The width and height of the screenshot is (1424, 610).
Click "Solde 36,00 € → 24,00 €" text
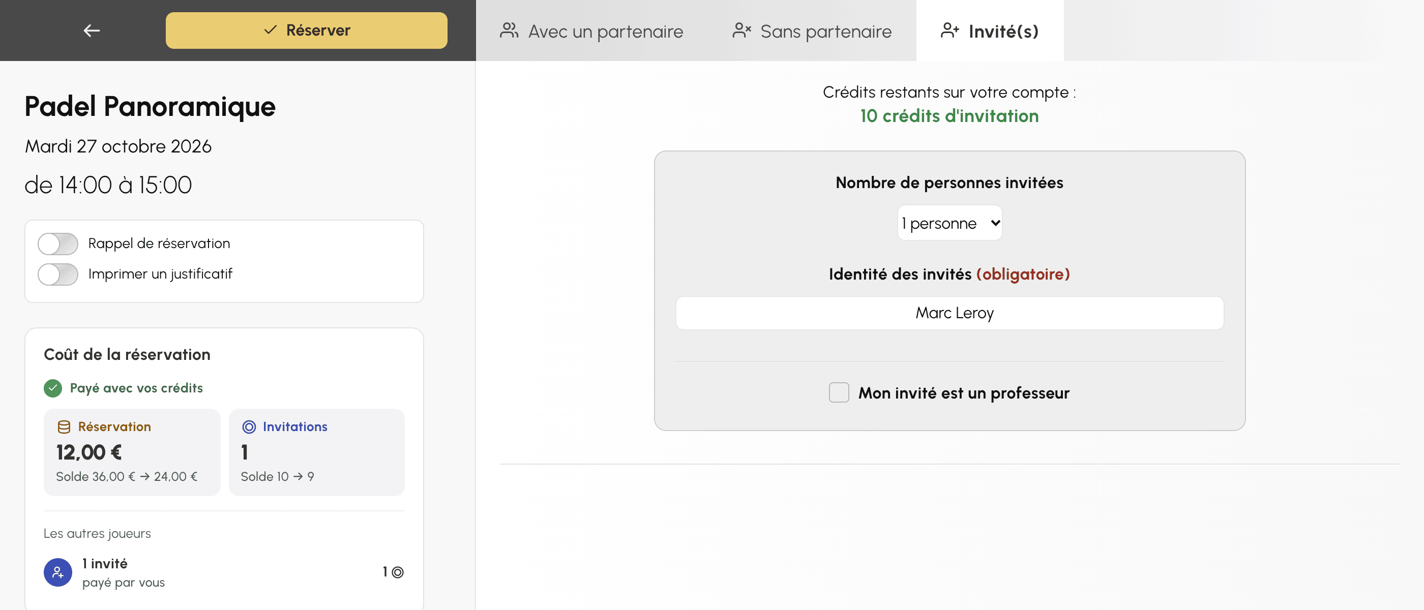127,476
